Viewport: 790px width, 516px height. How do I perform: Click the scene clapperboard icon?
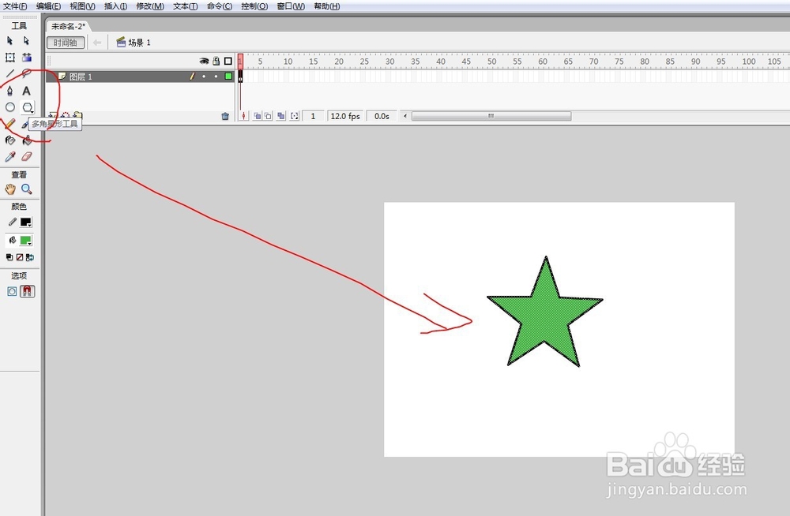click(121, 43)
